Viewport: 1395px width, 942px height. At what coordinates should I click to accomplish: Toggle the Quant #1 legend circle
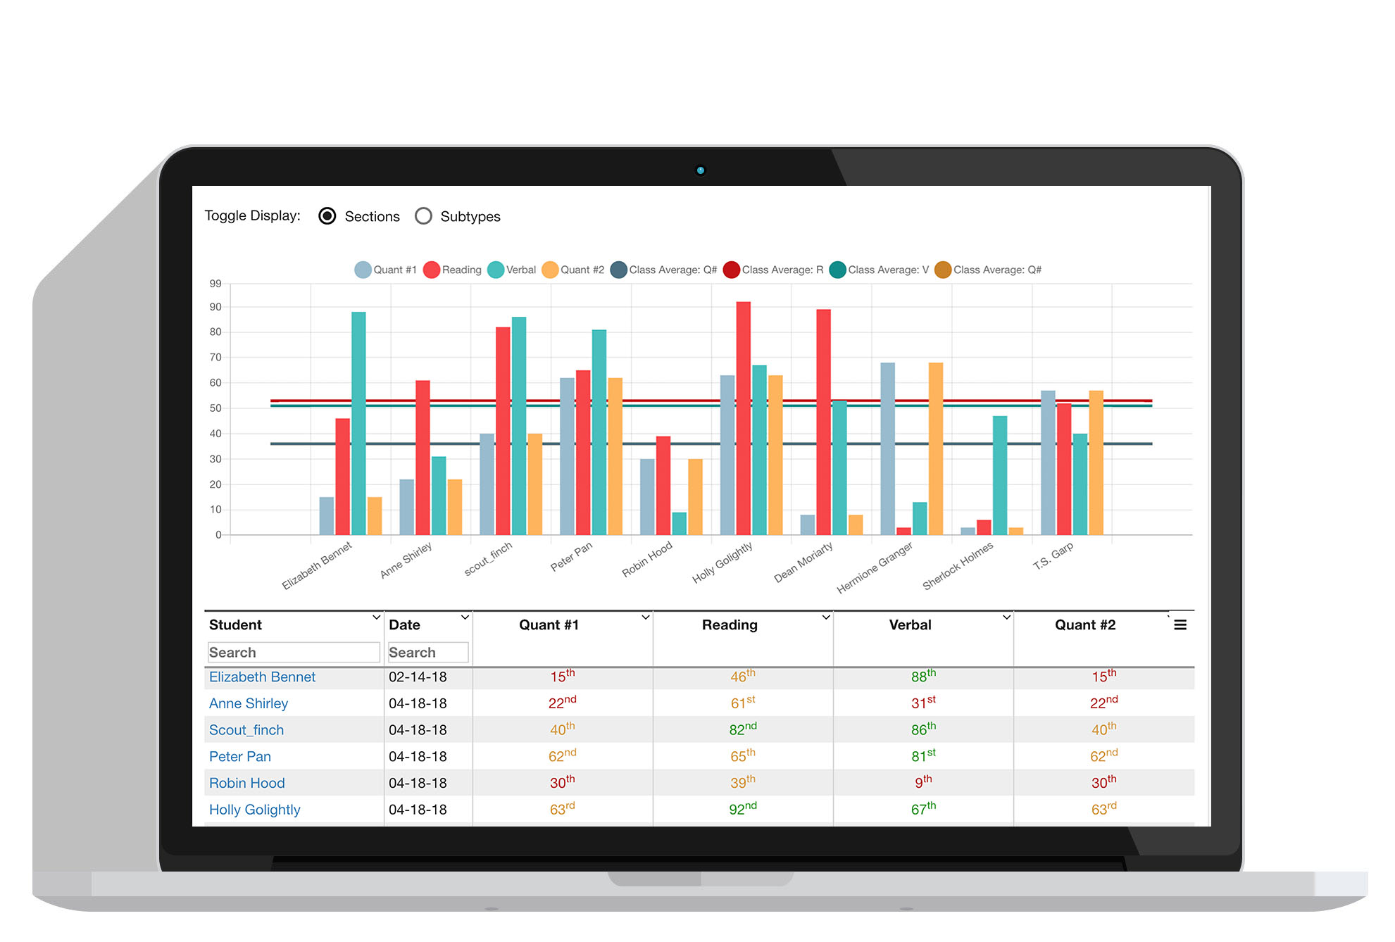coord(363,270)
